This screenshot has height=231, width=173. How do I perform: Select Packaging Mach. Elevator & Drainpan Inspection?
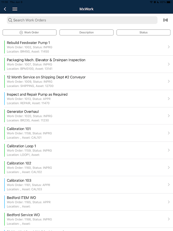click(x=89, y=64)
